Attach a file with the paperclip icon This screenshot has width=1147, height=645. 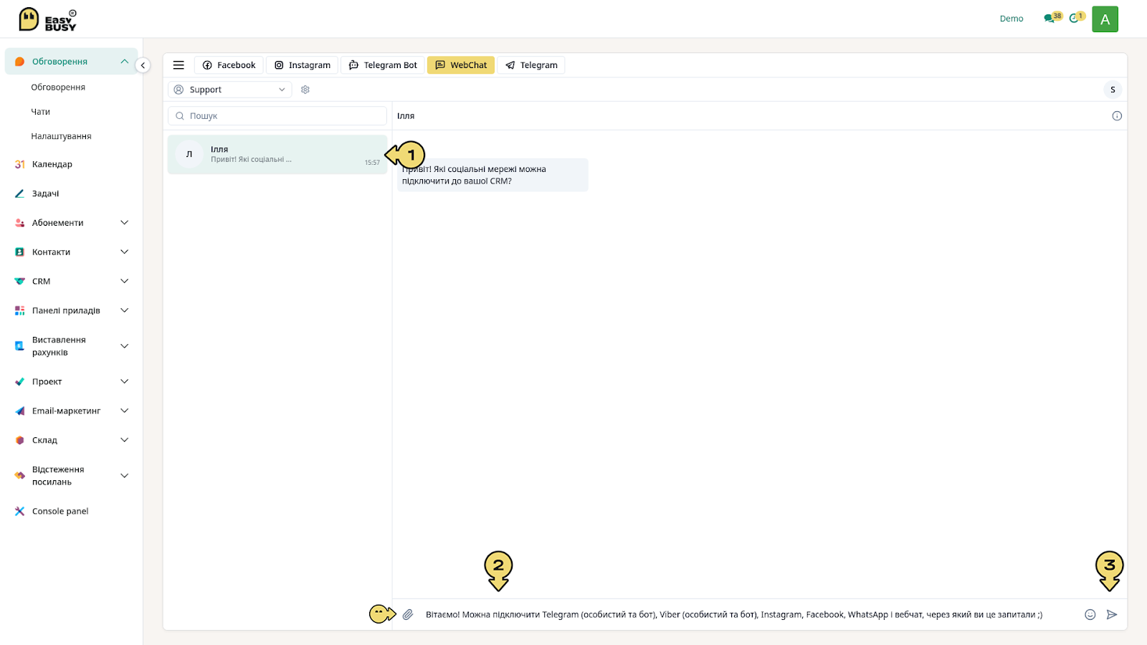point(408,615)
